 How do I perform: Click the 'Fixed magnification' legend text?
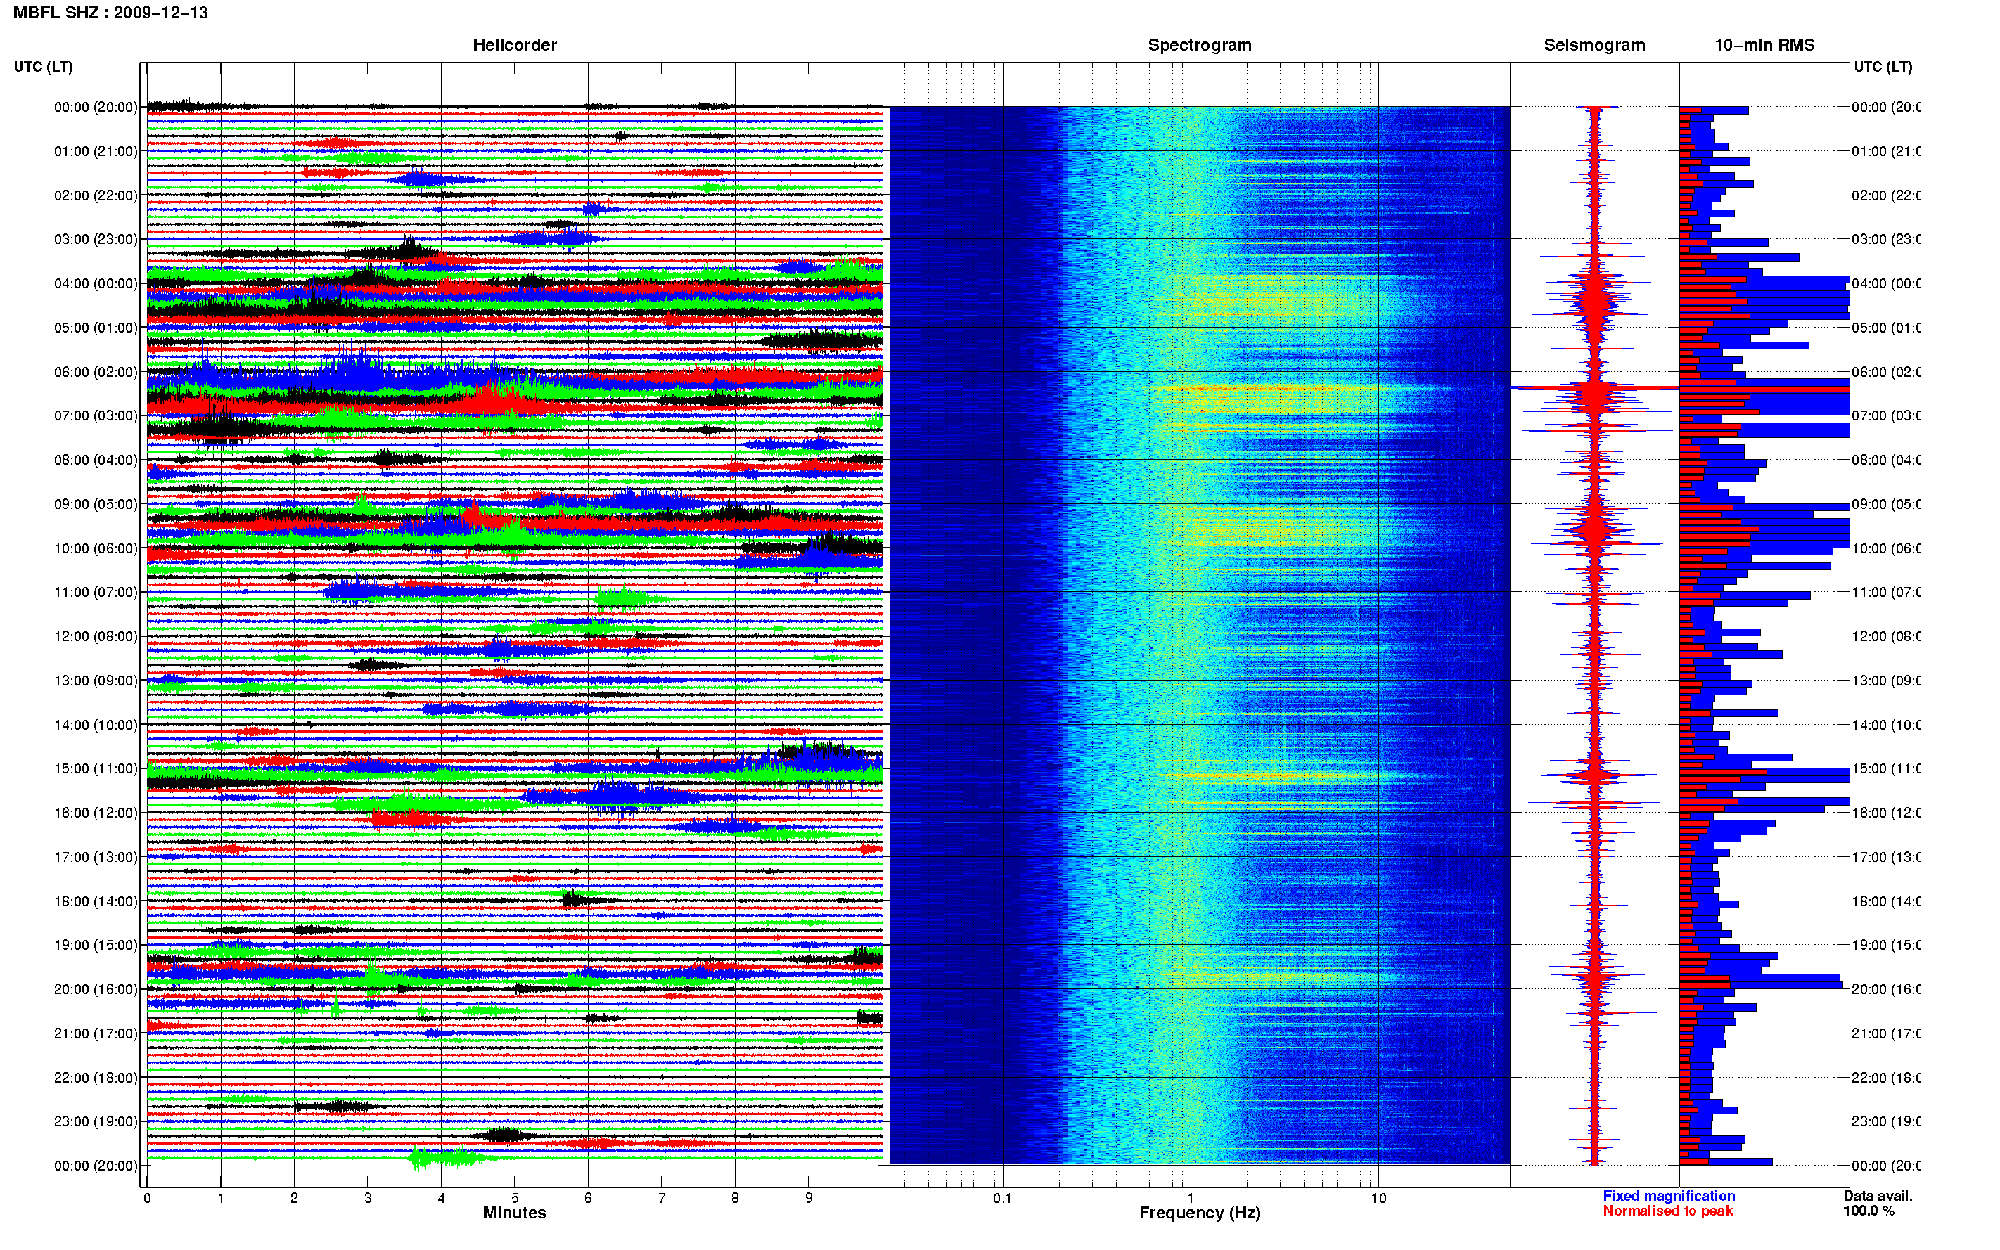tap(1669, 1197)
